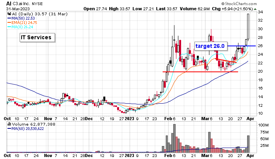Click the Low 27.21 value

143,9
